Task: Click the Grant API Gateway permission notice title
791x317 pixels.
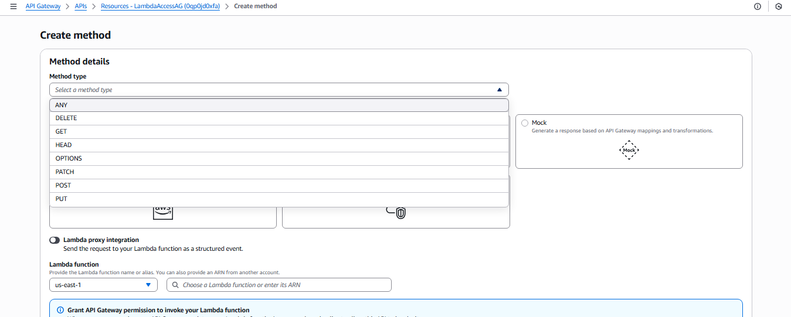Action: coord(158,310)
